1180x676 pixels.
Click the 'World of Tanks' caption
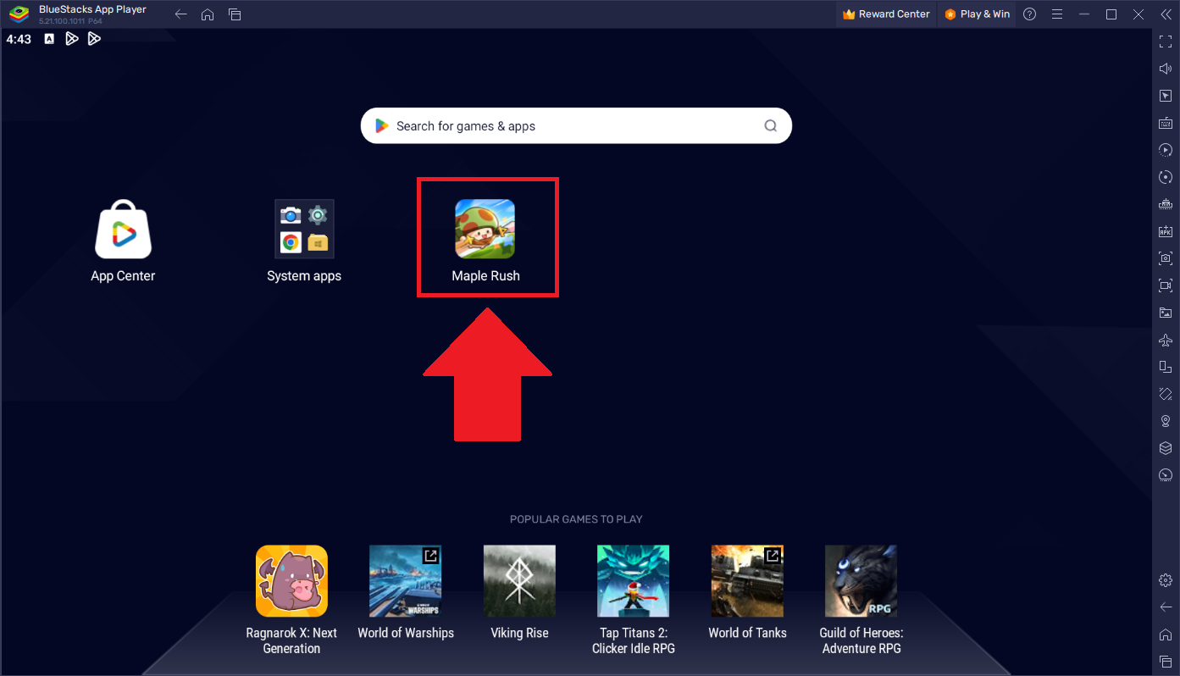(747, 633)
